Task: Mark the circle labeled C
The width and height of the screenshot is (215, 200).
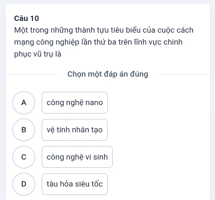Action: 24,157
